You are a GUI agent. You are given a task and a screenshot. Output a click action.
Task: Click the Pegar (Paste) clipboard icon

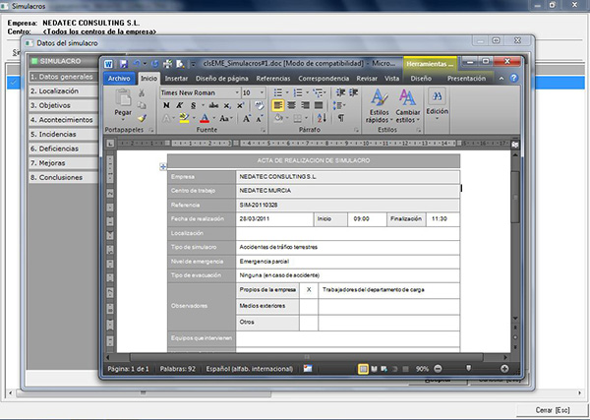coord(123,97)
